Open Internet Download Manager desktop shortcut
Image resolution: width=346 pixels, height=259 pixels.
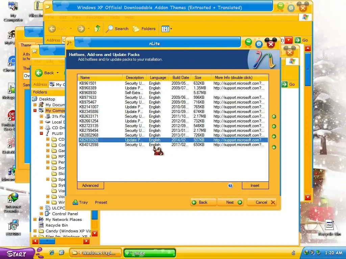click(x=13, y=203)
